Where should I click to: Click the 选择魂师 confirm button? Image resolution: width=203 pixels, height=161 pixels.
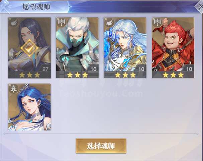(x=101, y=146)
